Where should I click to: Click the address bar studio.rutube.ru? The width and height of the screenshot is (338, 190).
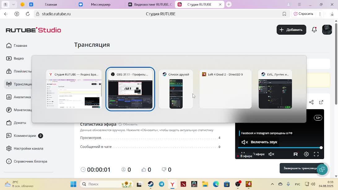pyautogui.click(x=56, y=14)
